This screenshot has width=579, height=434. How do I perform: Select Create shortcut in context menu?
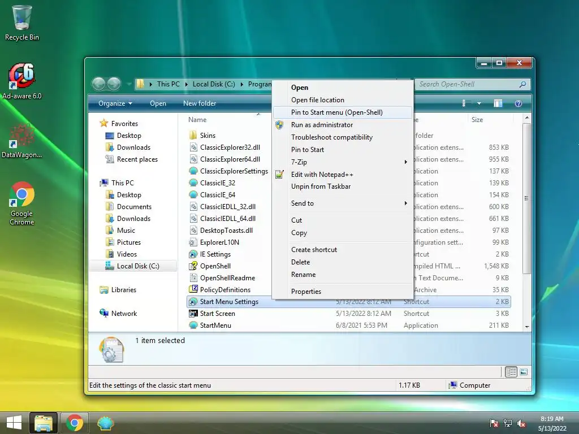[x=343, y=249]
